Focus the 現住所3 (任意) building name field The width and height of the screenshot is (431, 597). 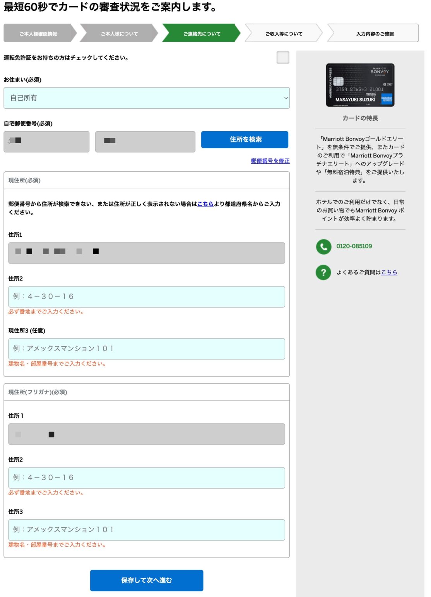(147, 349)
